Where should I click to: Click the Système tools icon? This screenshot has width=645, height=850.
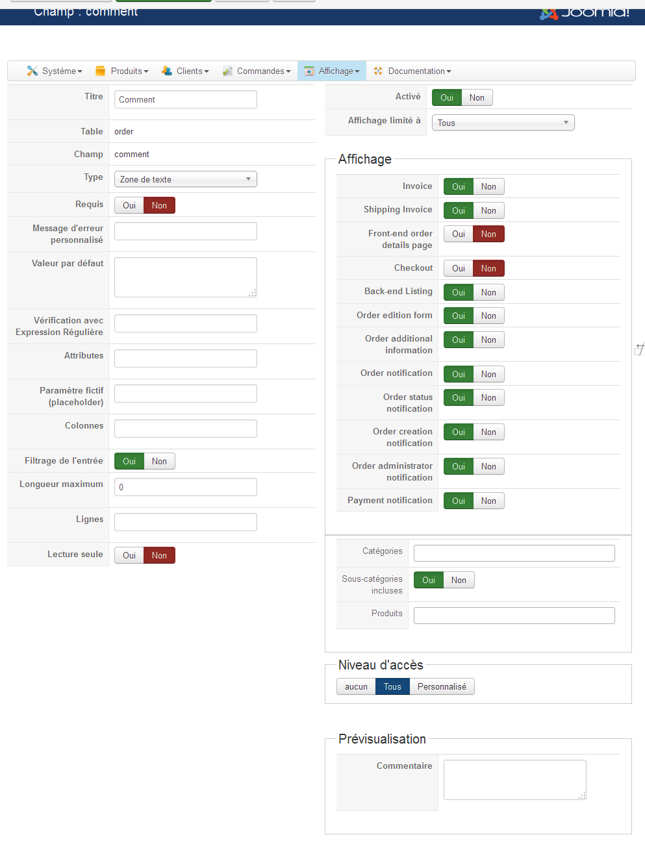32,71
